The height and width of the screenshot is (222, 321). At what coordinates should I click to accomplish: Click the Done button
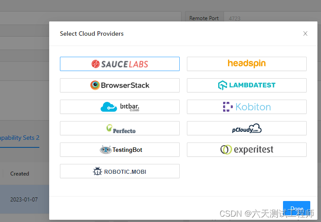point(296,208)
